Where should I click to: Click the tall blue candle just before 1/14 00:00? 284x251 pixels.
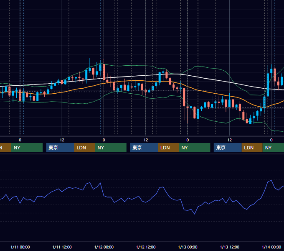click(x=268, y=85)
